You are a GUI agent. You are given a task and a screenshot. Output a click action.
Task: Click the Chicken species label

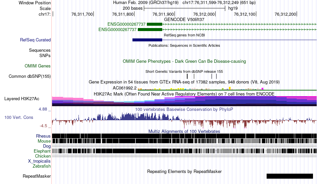(x=43, y=156)
